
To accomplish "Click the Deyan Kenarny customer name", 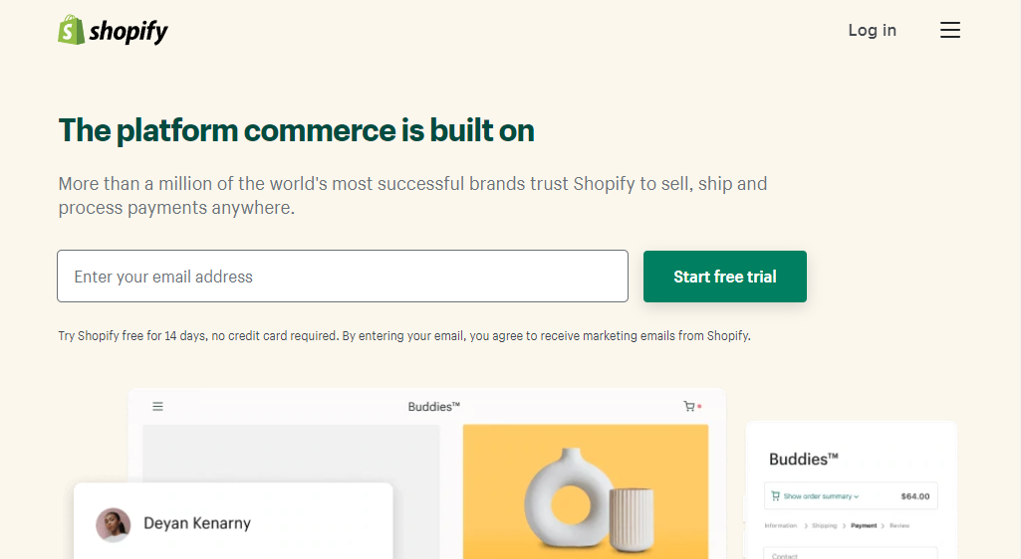I will pos(197,523).
